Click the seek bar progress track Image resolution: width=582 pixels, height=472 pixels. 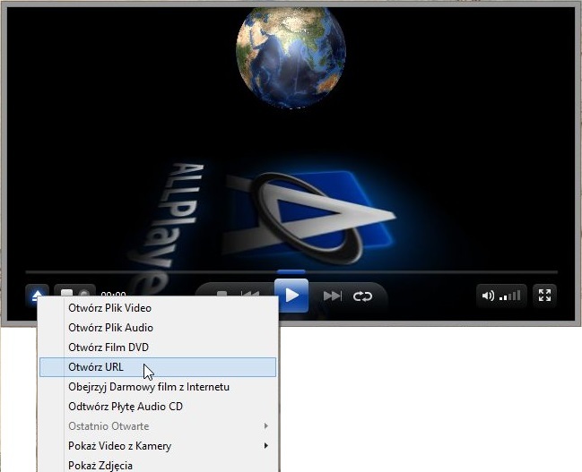click(x=291, y=272)
